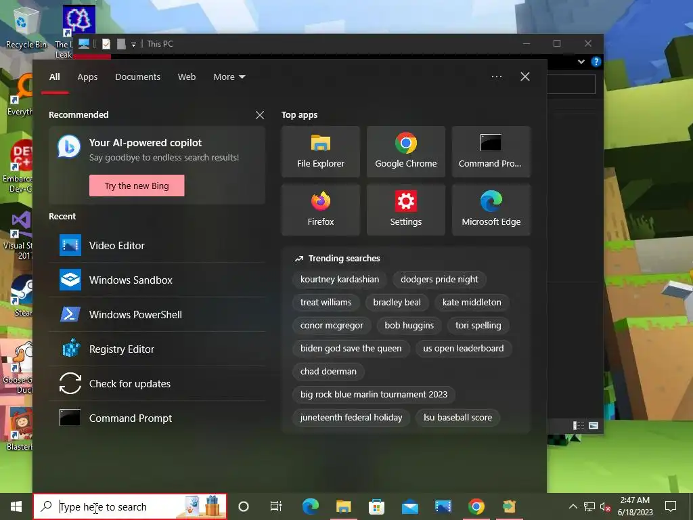Search trending kate middleton
This screenshot has height=520, width=693.
[x=472, y=303]
